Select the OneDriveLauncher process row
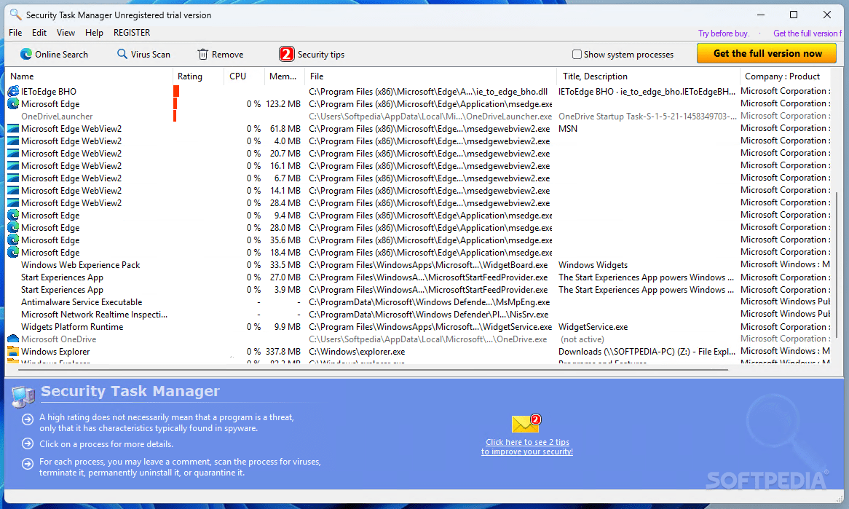The width and height of the screenshot is (849, 509). tap(418, 117)
